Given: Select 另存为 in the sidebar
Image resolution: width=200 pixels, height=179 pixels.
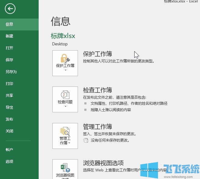Looking at the screenshot, I should click(x=11, y=72).
